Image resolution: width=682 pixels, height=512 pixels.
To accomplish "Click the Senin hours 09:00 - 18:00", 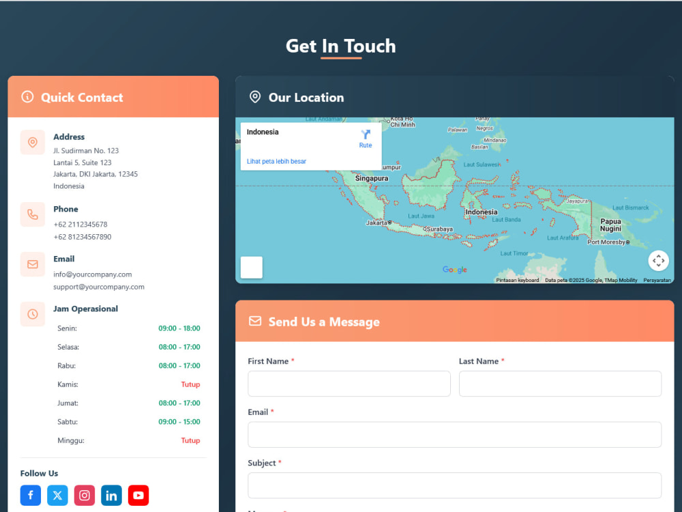I will 179,328.
